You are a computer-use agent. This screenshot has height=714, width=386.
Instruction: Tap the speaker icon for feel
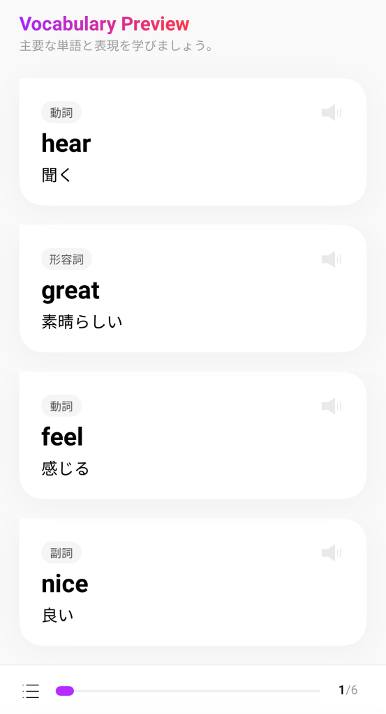pyautogui.click(x=332, y=407)
